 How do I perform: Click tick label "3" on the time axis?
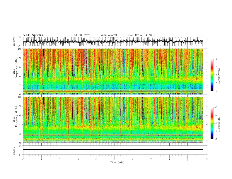coord(78,159)
